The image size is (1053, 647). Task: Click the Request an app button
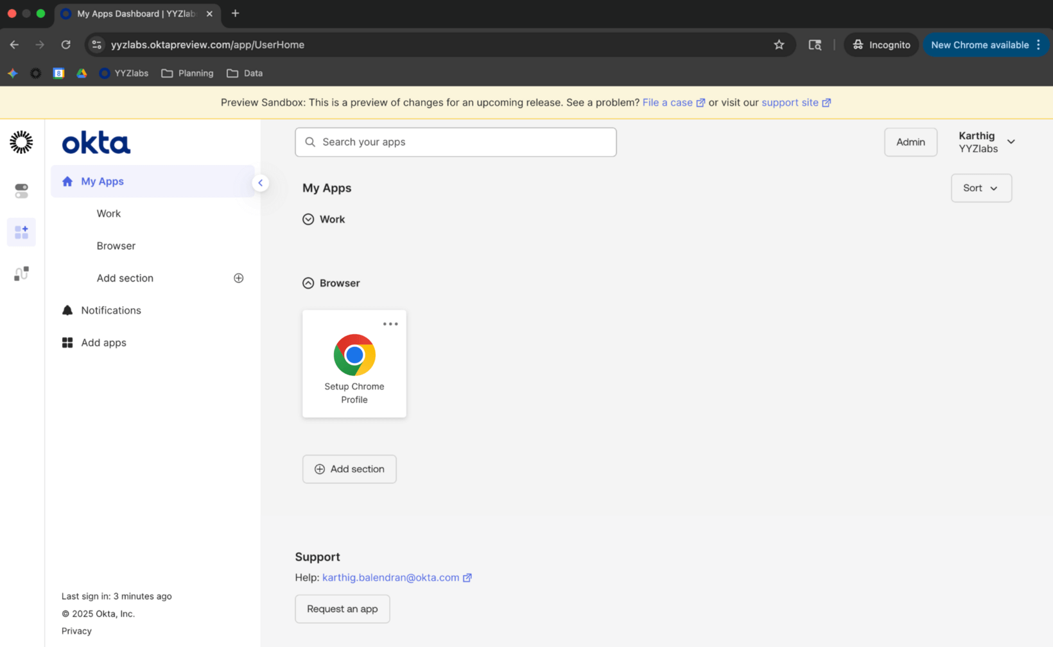pos(342,609)
